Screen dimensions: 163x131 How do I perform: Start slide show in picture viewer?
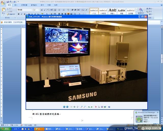coord(77,107)
